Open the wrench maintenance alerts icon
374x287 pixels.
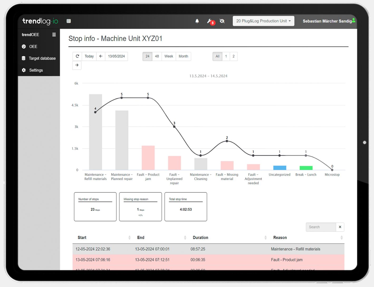tap(210, 21)
